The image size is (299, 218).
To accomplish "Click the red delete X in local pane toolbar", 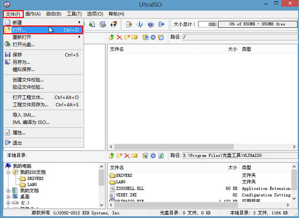I will pyautogui.click(x=127, y=156).
